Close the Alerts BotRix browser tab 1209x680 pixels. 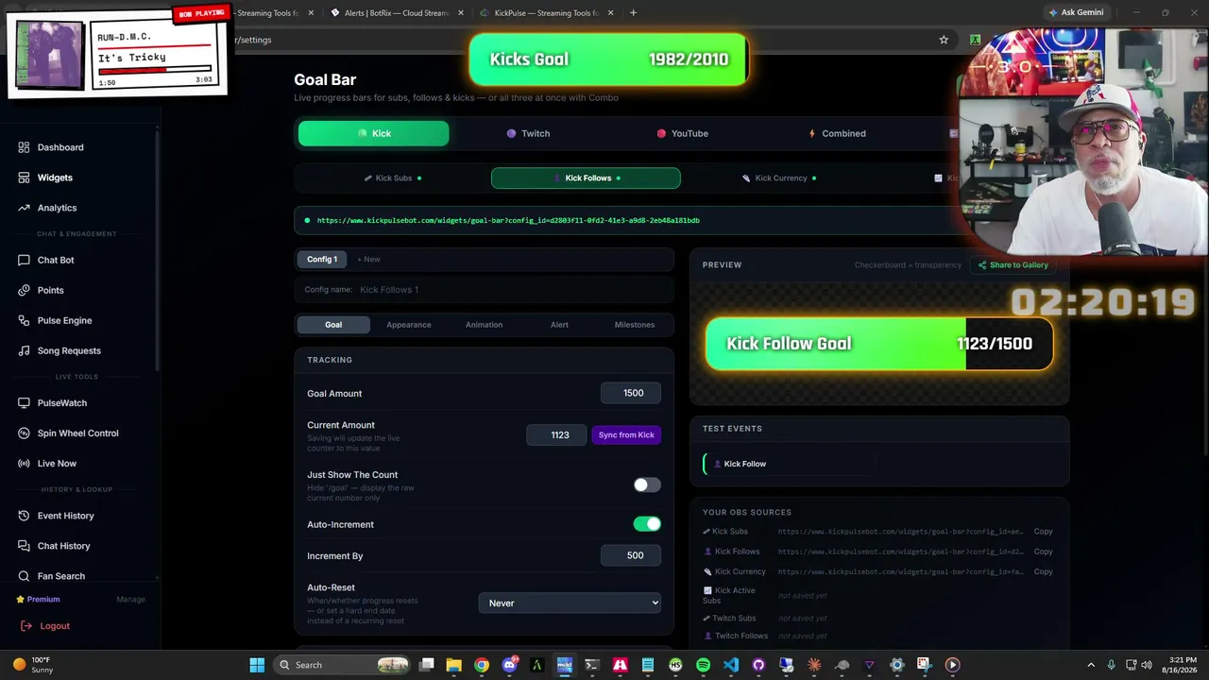[x=461, y=13]
